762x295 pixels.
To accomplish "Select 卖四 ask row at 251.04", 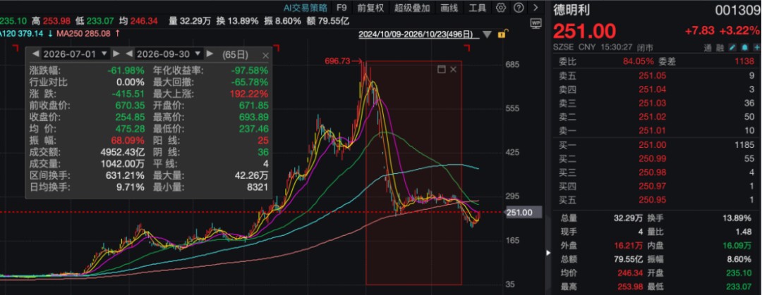I will [x=657, y=89].
